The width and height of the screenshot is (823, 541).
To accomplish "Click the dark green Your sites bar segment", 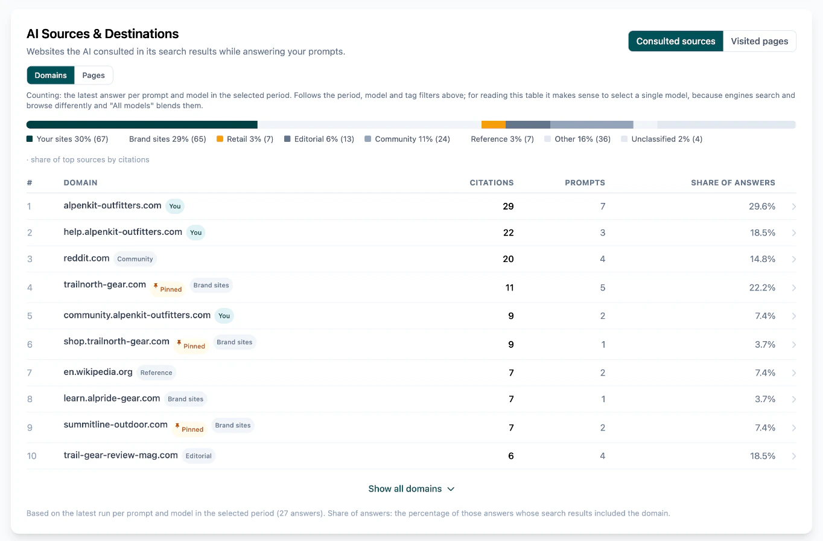I will (x=142, y=124).
